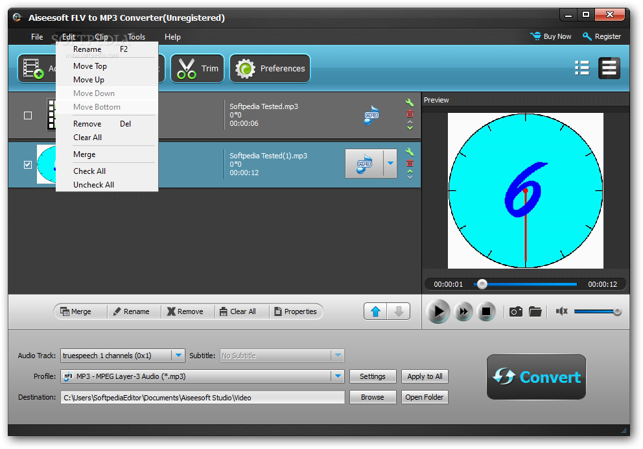Image resolution: width=643 pixels, height=449 pixels.
Task: Expand the profile dropdown arrow on Softpedia Tested(1).mp3
Action: [390, 164]
